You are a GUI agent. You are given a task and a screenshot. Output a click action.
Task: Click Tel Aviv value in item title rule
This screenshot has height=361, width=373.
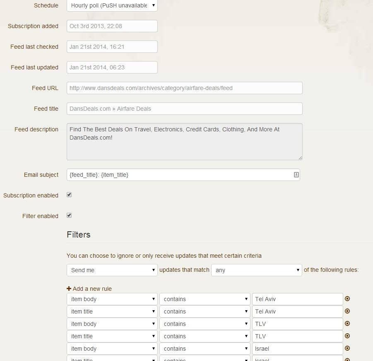[x=297, y=311]
